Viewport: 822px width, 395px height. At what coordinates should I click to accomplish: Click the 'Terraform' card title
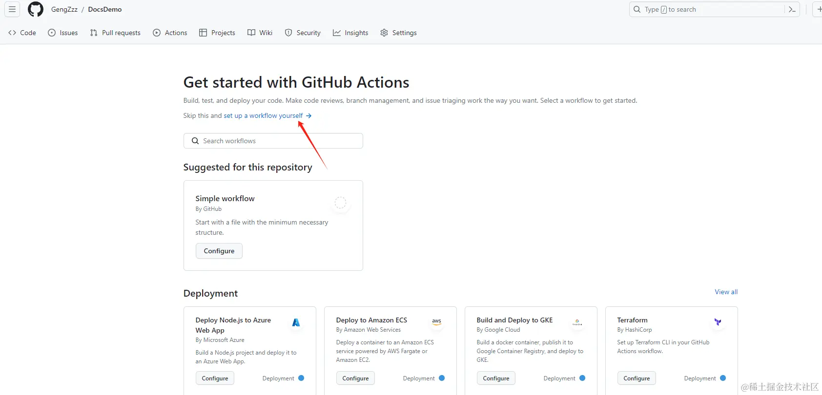tap(632, 320)
